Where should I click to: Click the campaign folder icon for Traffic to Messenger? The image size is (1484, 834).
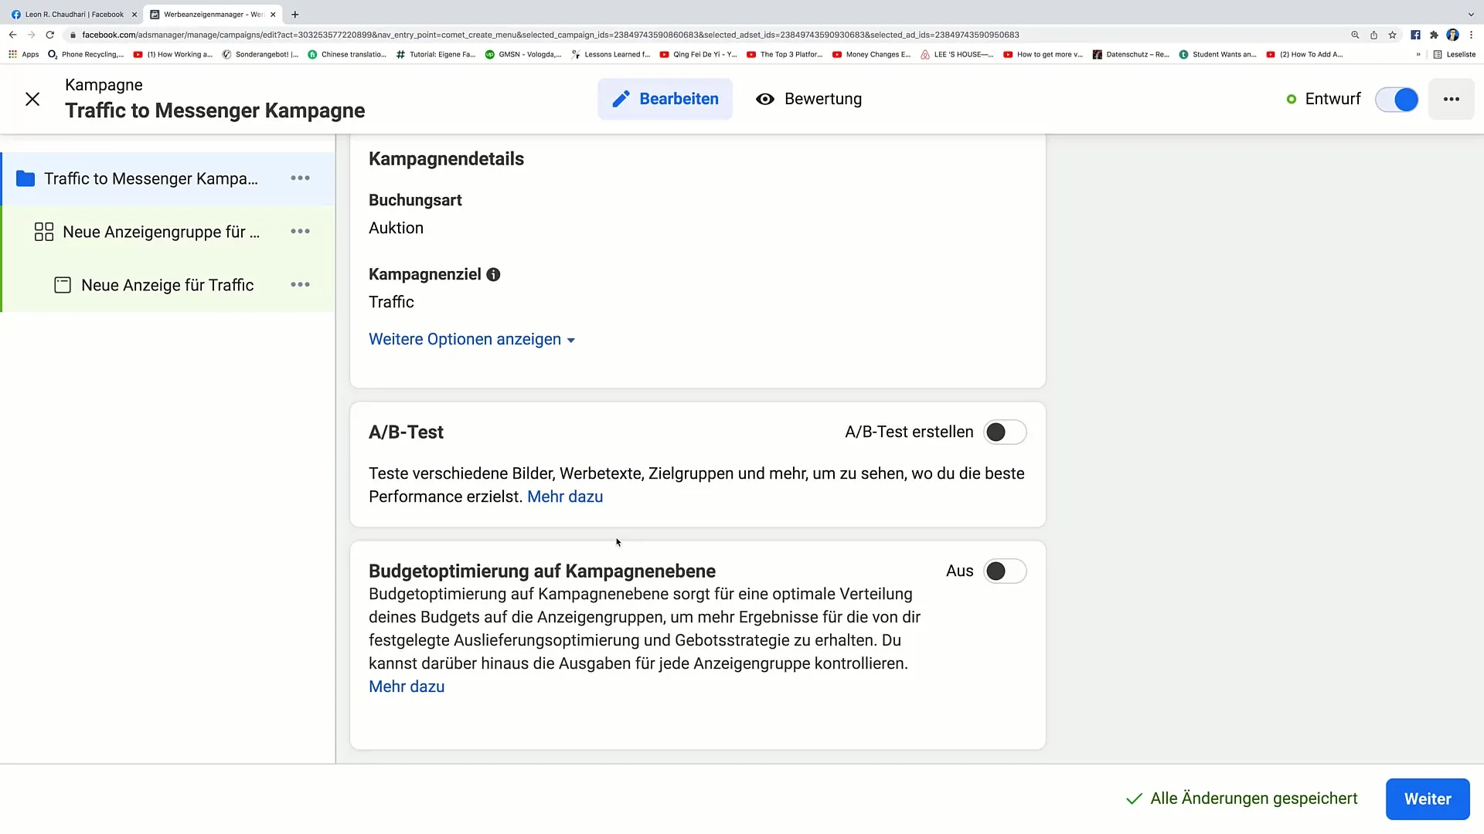pos(26,178)
